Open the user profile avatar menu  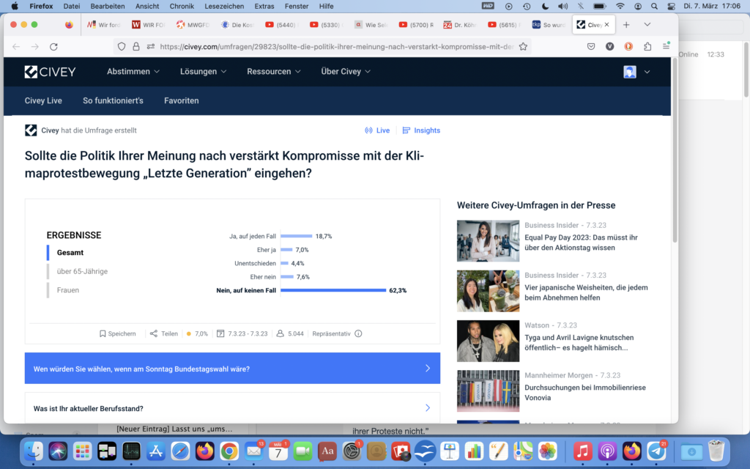point(630,72)
